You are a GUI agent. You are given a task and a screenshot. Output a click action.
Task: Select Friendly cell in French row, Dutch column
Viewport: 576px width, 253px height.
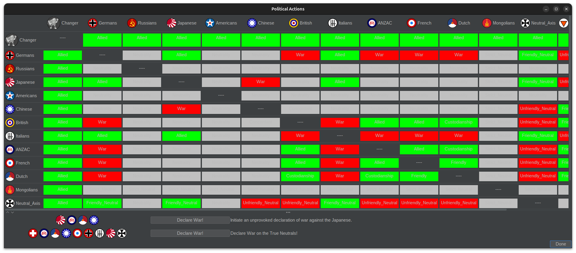click(x=459, y=163)
